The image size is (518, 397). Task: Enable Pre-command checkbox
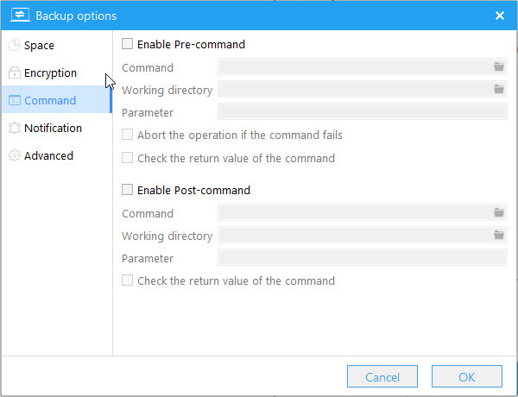(x=128, y=44)
